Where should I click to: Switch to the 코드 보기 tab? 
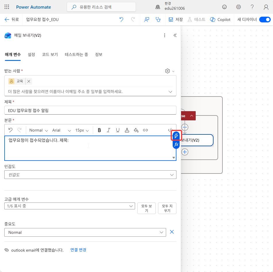tap(50, 55)
